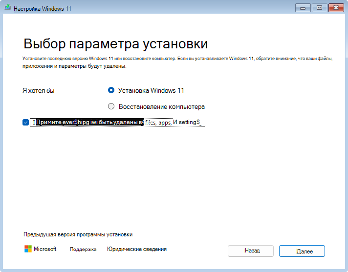This screenshot has width=348, height=272.
Task: Open "Предыдущая версия программы установки" link
Action: pos(78,234)
